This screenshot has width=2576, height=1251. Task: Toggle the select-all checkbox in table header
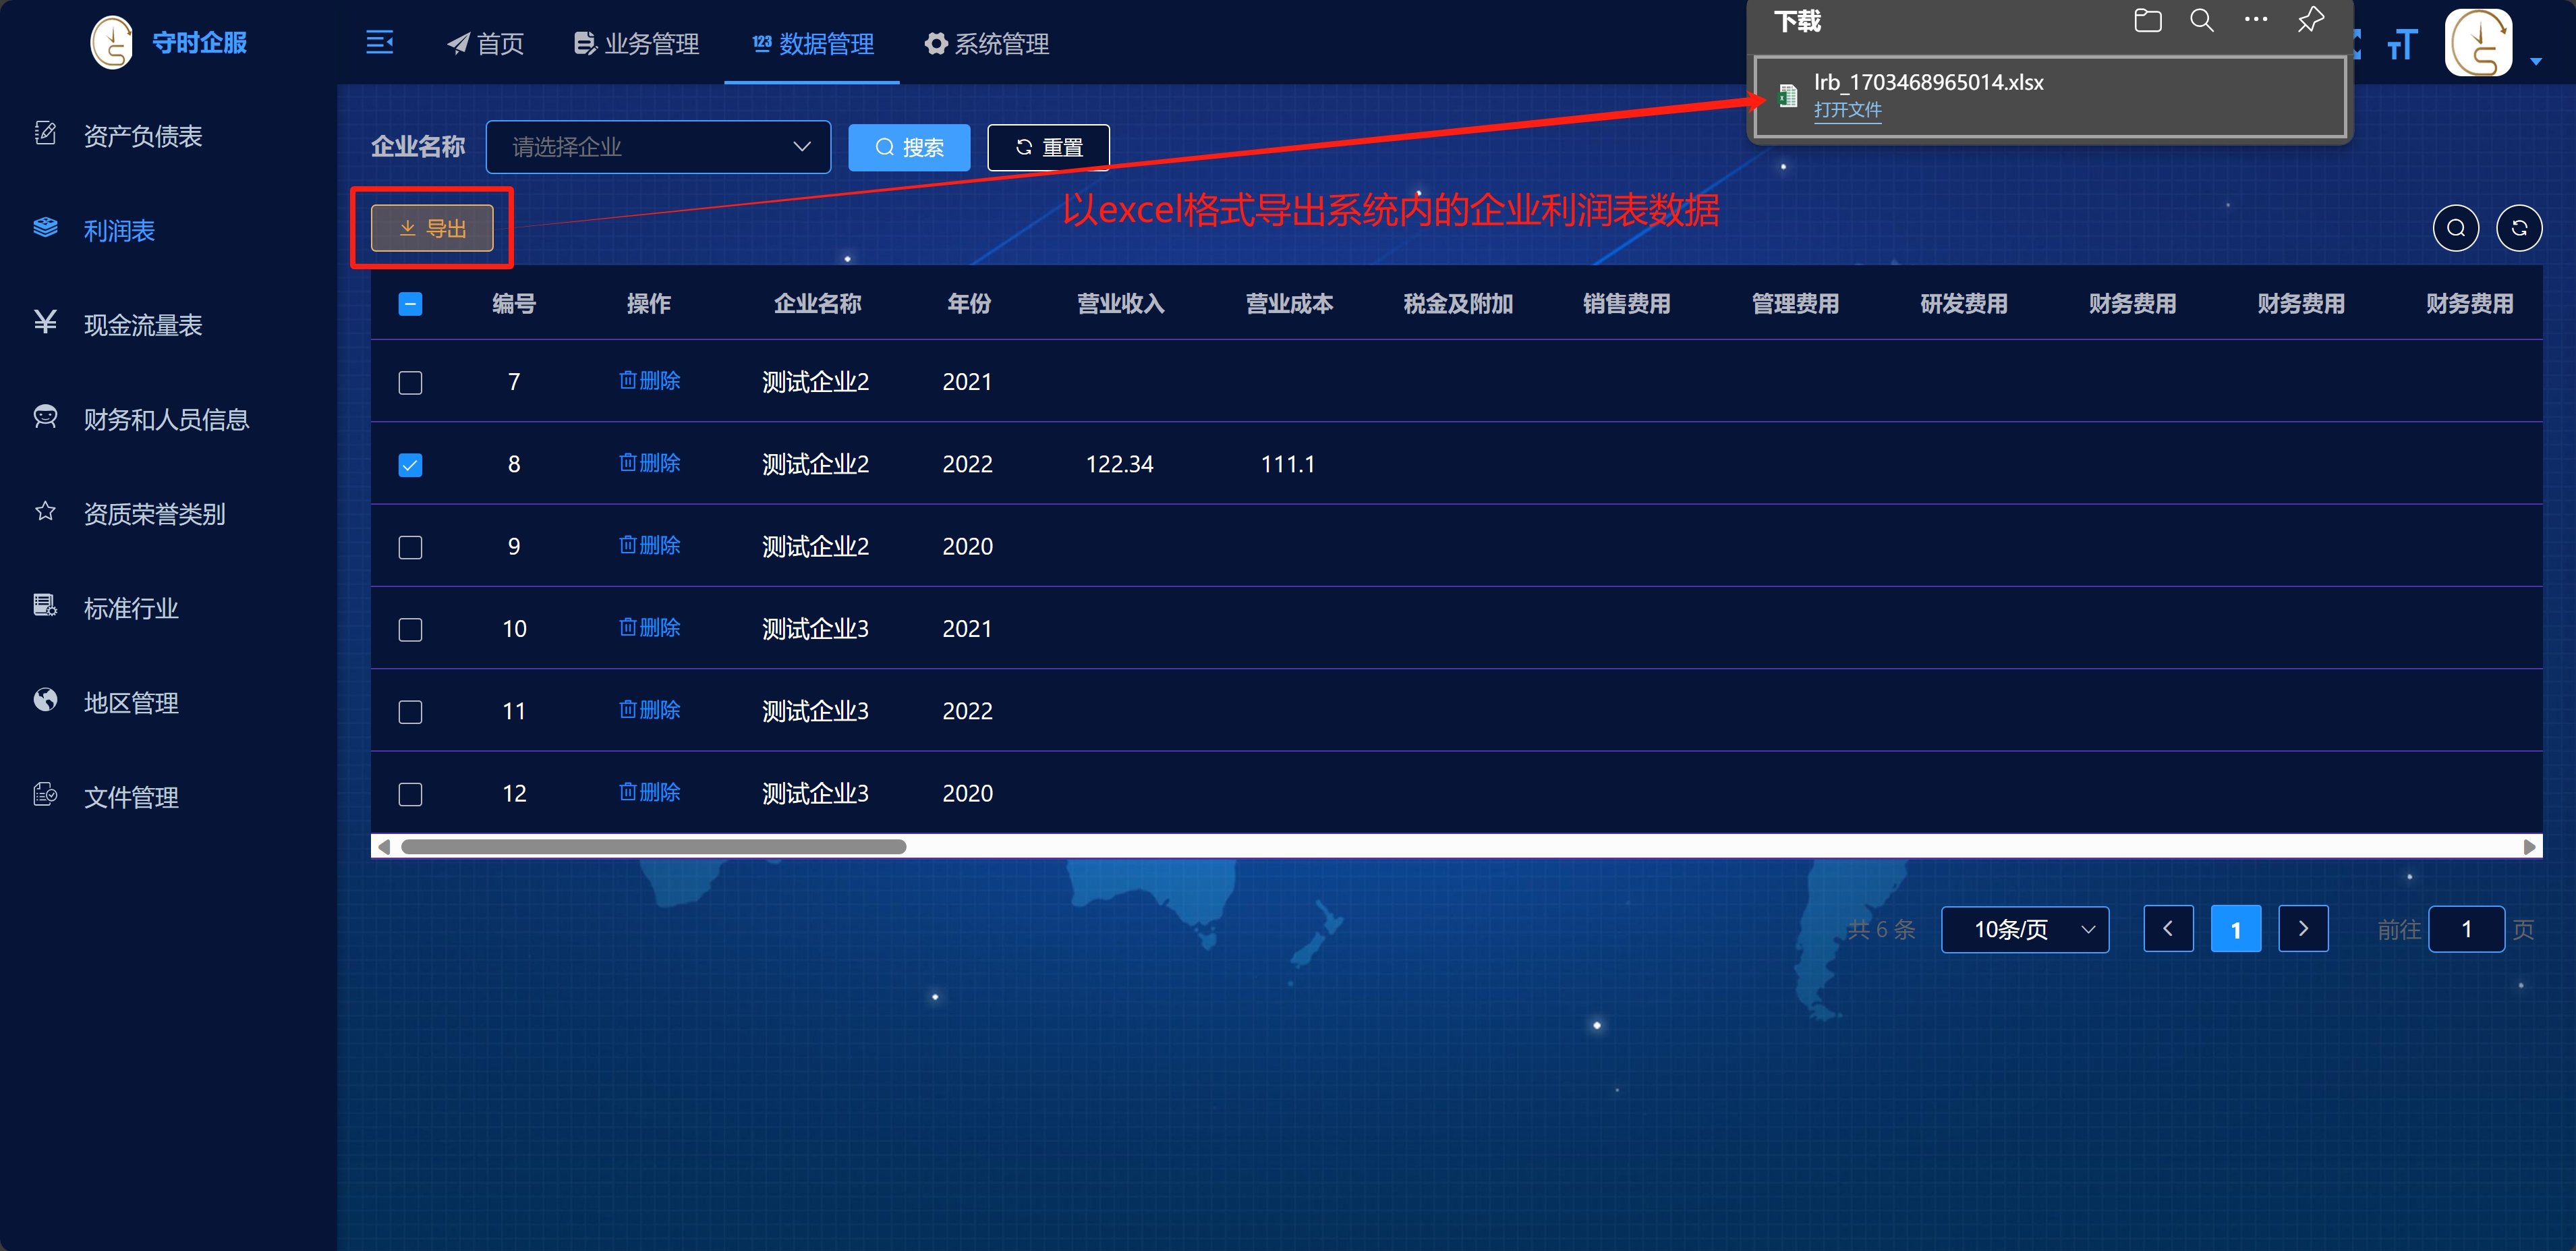[x=410, y=304]
